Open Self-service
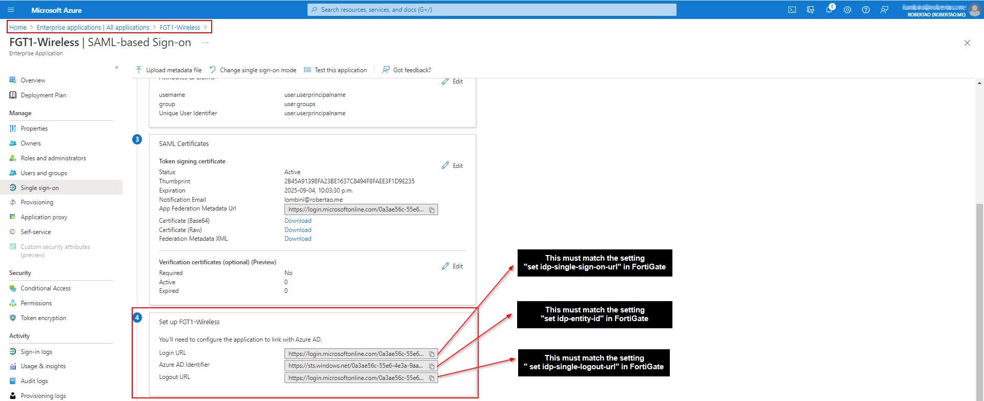The width and height of the screenshot is (984, 401). (35, 232)
